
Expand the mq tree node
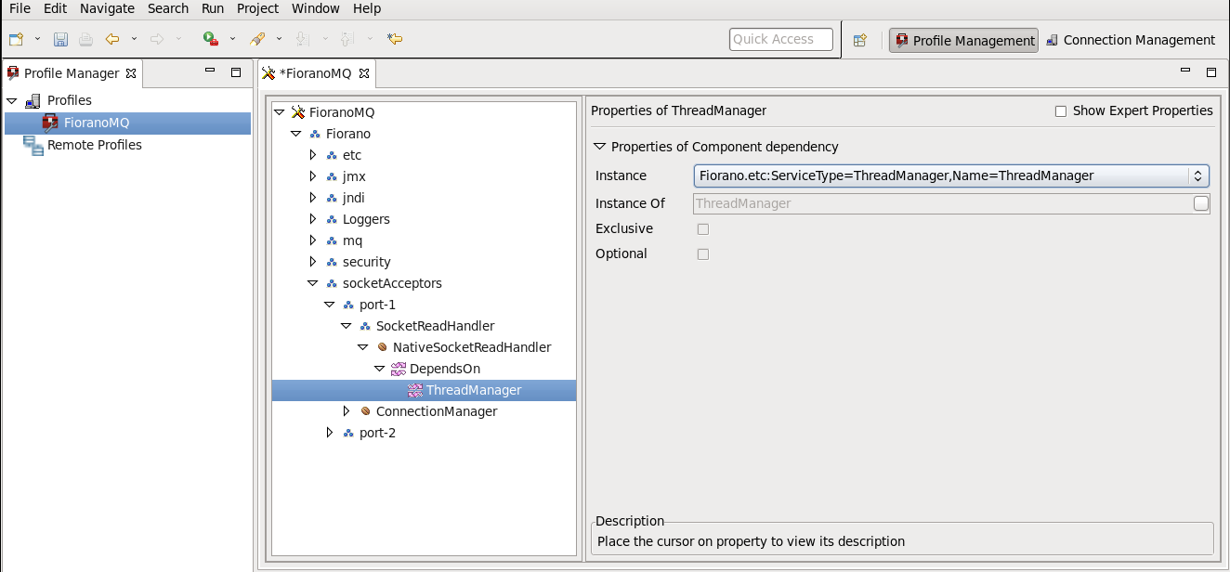tap(313, 240)
